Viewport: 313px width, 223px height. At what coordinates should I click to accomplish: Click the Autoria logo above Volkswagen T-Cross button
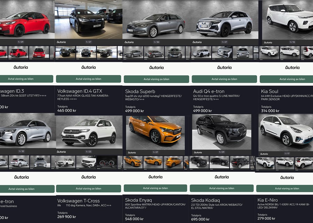[88, 177]
